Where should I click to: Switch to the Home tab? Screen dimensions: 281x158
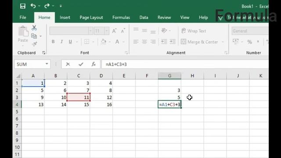[x=44, y=18]
